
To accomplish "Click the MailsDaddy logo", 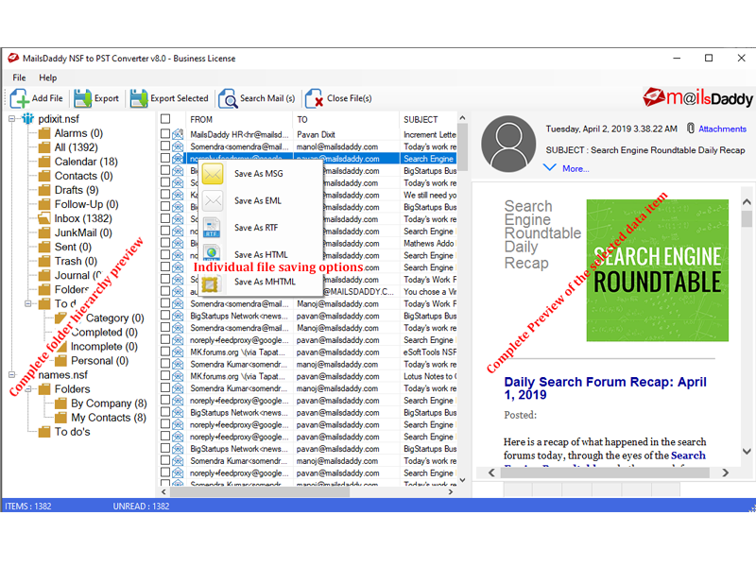I will pos(697,98).
